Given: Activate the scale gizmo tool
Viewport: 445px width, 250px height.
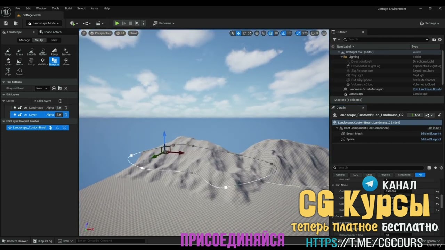Looking at the screenshot, I should (x=250, y=33).
